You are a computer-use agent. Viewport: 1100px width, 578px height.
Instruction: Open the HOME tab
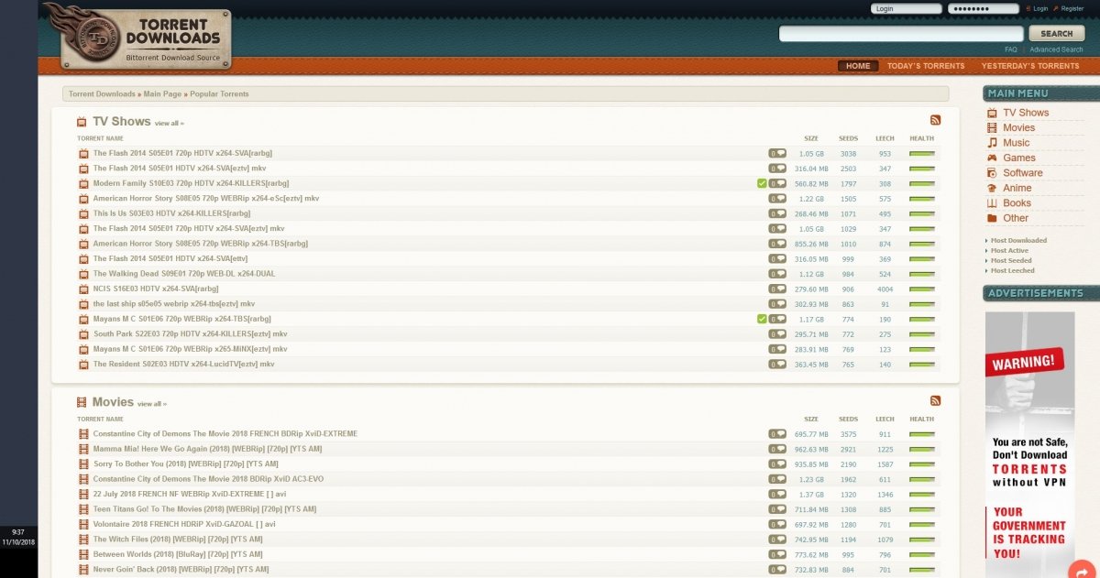pyautogui.click(x=858, y=66)
